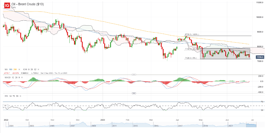Image resolution: width=268 pixels, height=133 pixels.
Task: Click the -2116.7 change value
Action: [x=7, y=73]
